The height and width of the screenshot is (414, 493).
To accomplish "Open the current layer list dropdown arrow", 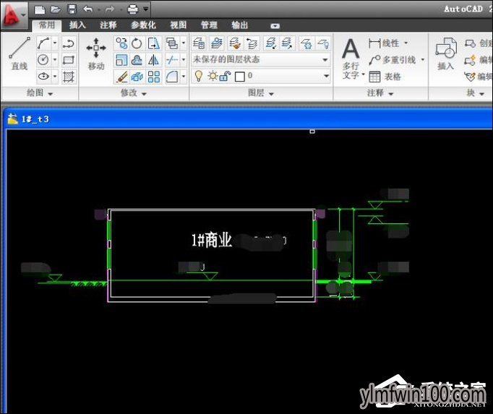I will tap(326, 76).
